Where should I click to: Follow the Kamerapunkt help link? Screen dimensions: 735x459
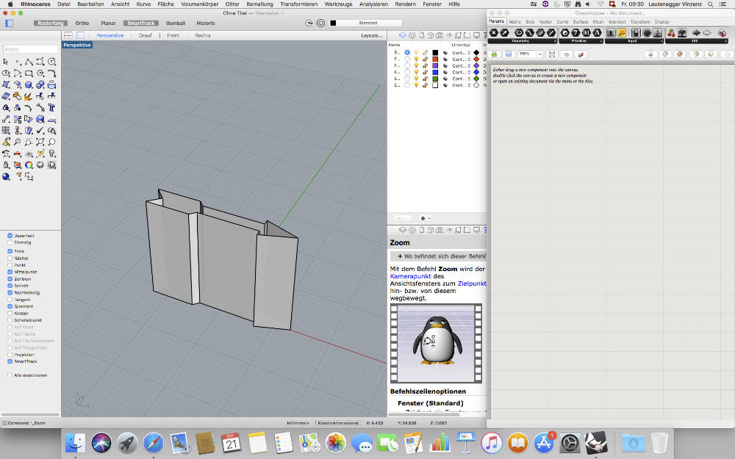pos(410,276)
